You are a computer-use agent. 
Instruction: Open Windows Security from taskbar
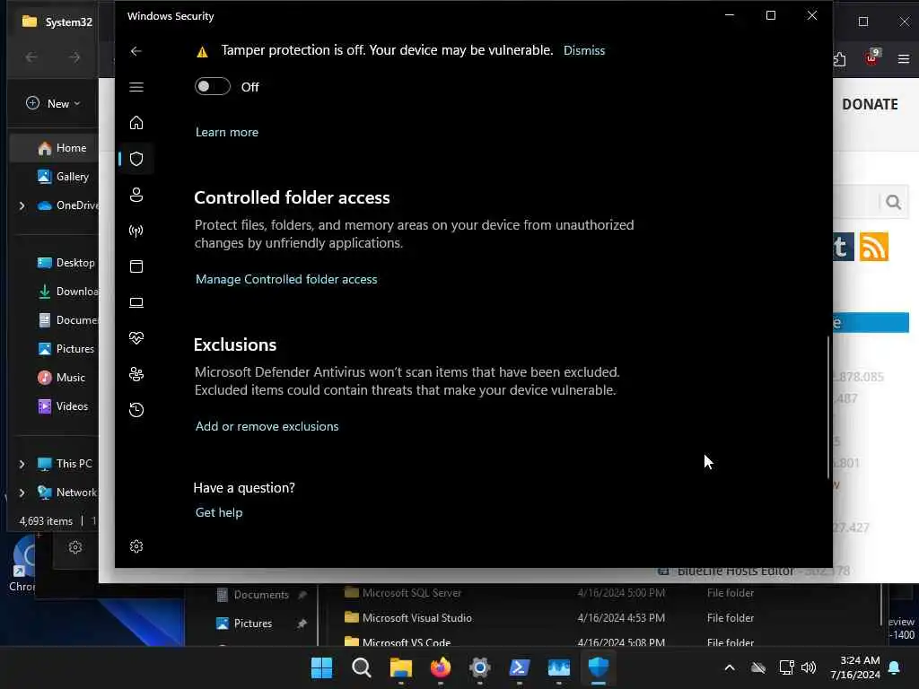point(599,667)
